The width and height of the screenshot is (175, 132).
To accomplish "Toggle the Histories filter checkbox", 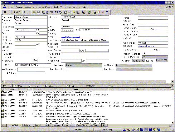I will coord(30,86).
